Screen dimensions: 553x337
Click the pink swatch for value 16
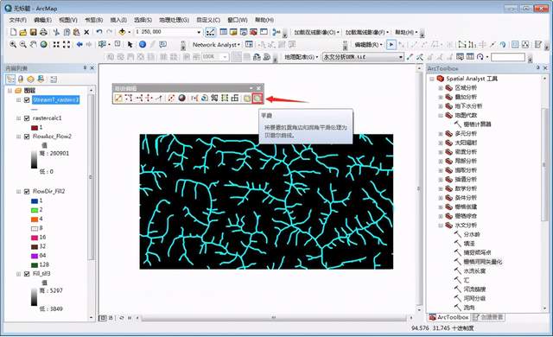point(35,238)
